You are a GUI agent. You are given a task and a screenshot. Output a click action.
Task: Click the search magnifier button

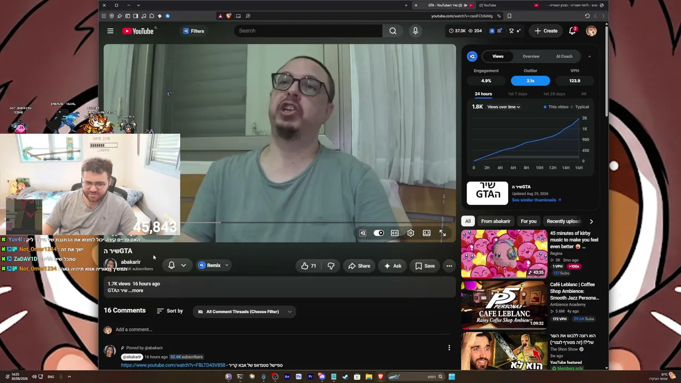(x=393, y=31)
